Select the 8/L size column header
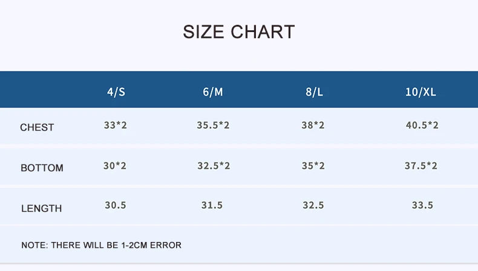 [x=314, y=93]
